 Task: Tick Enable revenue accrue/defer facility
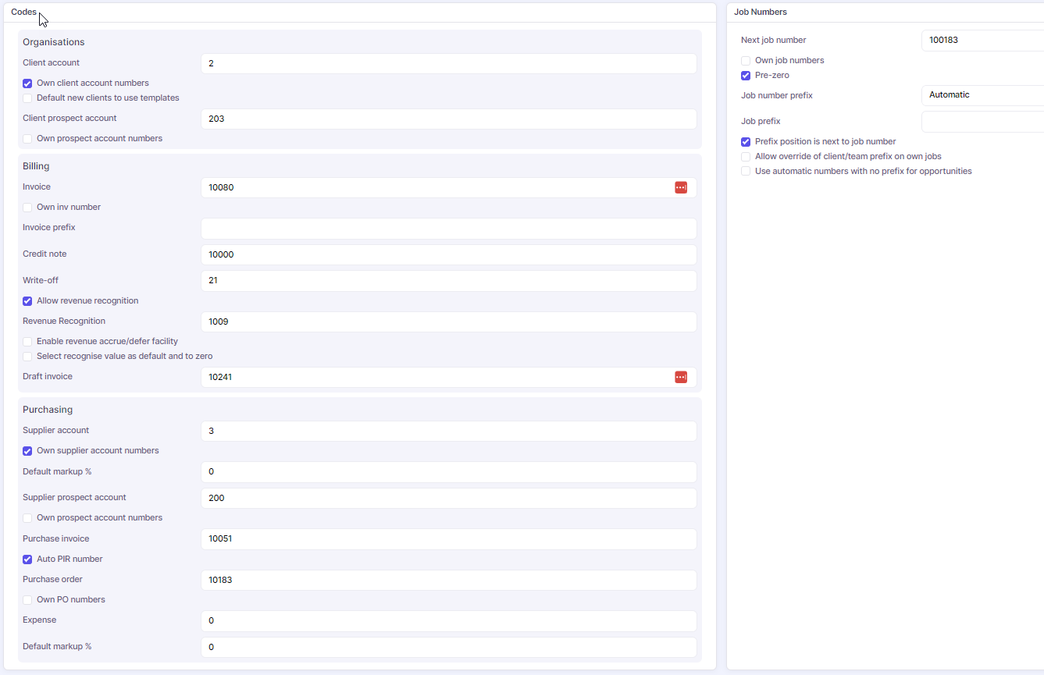pyautogui.click(x=27, y=342)
